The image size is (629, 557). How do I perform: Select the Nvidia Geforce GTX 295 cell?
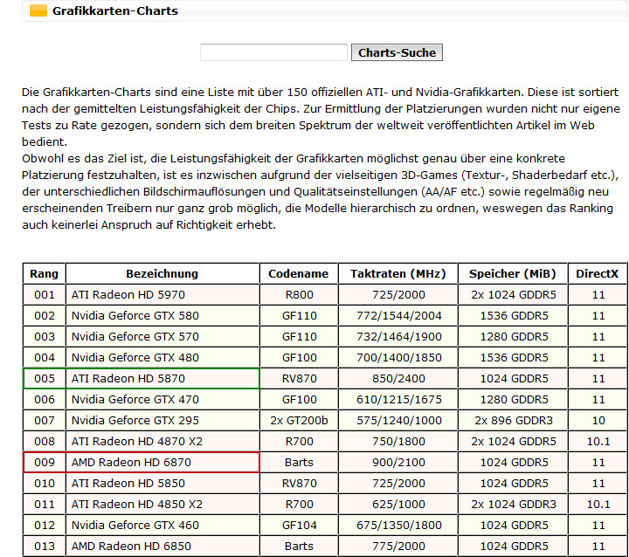click(162, 420)
